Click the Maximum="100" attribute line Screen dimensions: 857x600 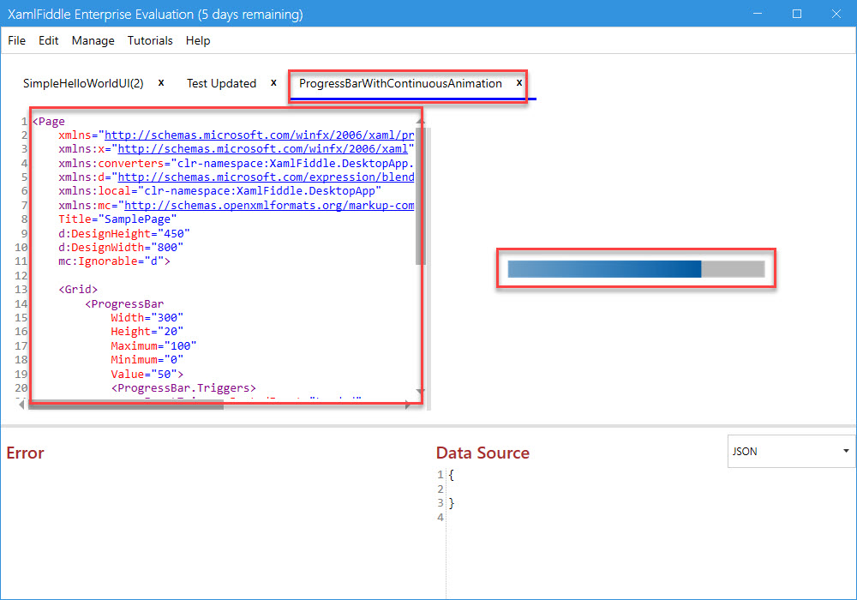153,346
